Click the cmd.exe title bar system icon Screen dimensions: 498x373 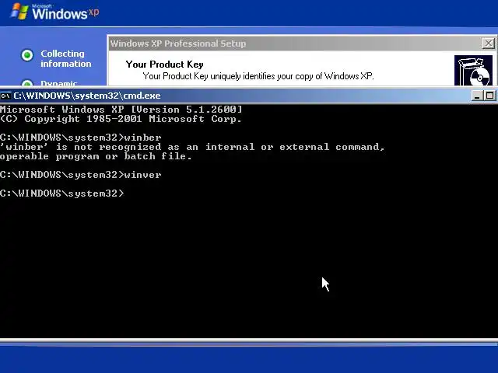(5, 96)
